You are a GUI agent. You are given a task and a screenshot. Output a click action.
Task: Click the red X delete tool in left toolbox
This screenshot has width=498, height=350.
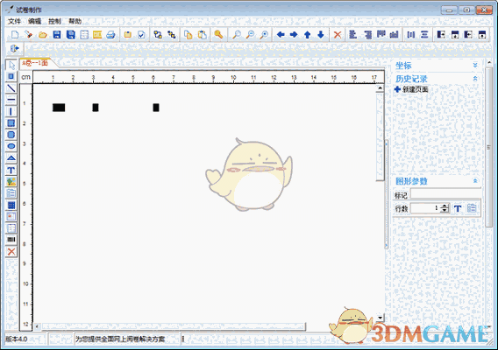tap(11, 252)
